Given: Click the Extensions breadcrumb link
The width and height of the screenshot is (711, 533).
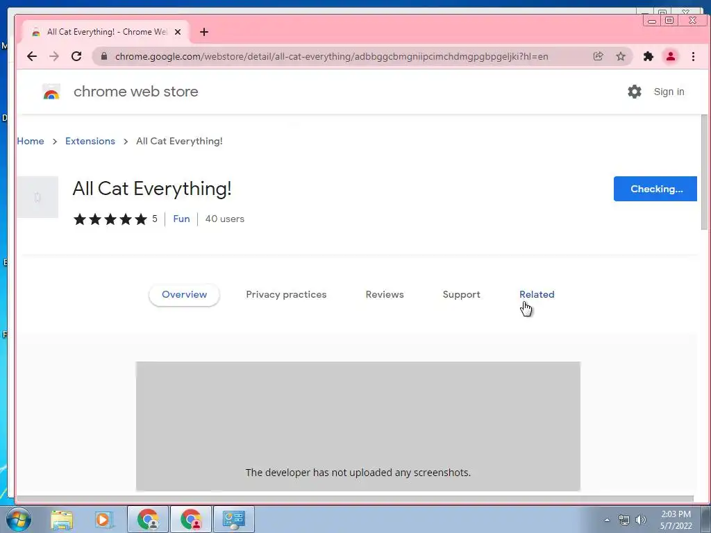Looking at the screenshot, I should pyautogui.click(x=90, y=141).
